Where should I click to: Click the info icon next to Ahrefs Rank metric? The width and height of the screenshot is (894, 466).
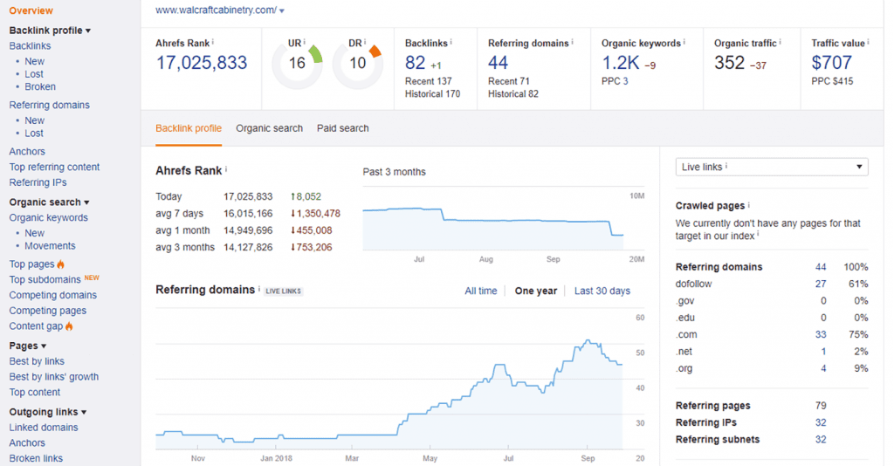click(213, 42)
